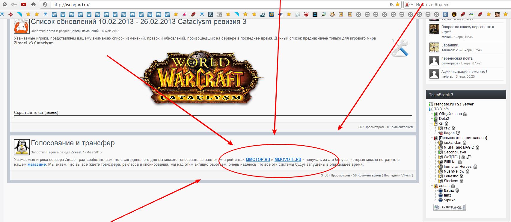Image resolution: width=511 pixels, height=222 pixels.
Task: Click the World of Warcraft Cataclysm logo image
Action: (x=202, y=77)
